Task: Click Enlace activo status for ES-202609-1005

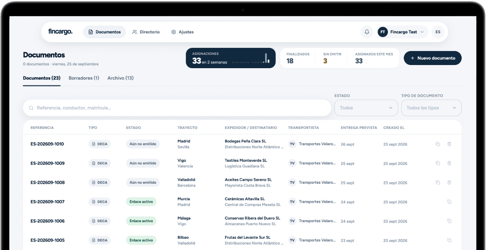Action: [x=141, y=240]
